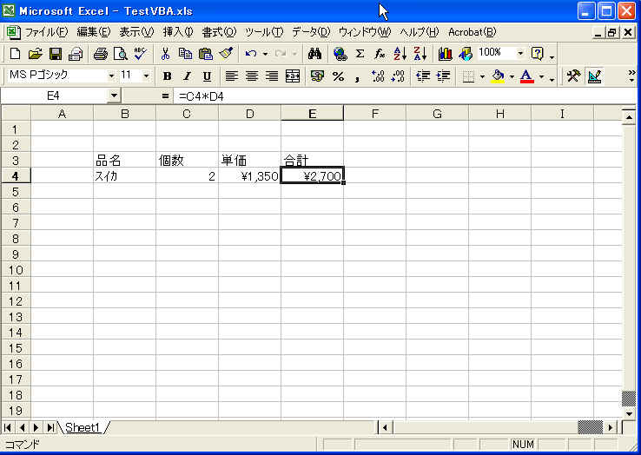
Task: Open font color dropdown arrow
Action: [541, 76]
